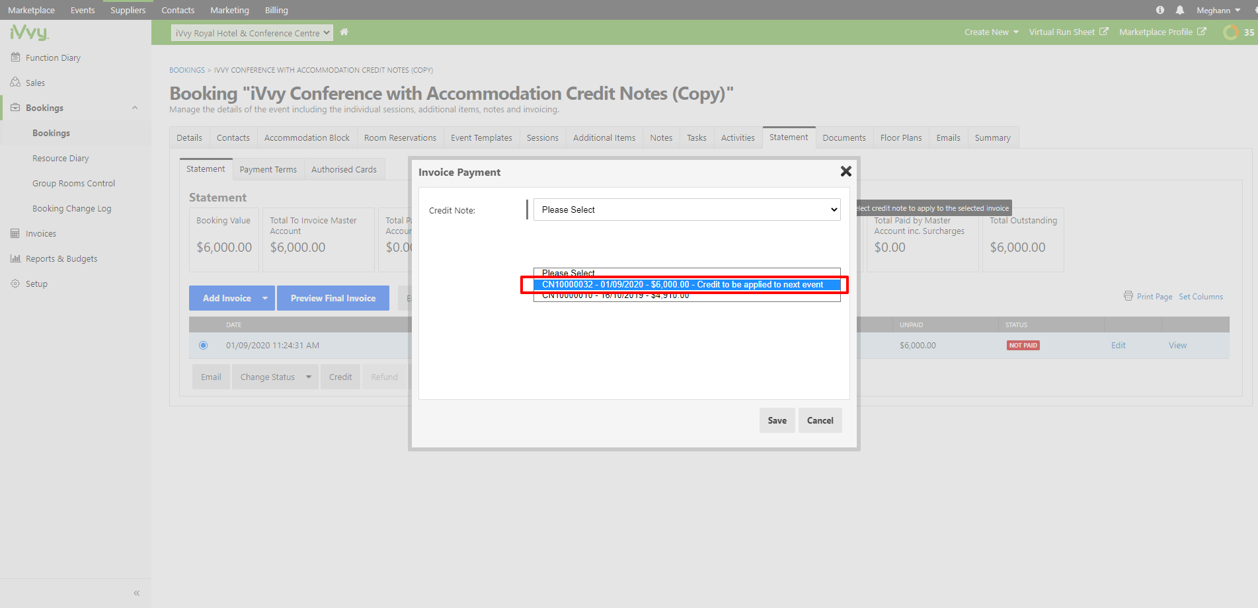Open the Suppliers top menu
The height and width of the screenshot is (608, 1258).
click(x=128, y=10)
